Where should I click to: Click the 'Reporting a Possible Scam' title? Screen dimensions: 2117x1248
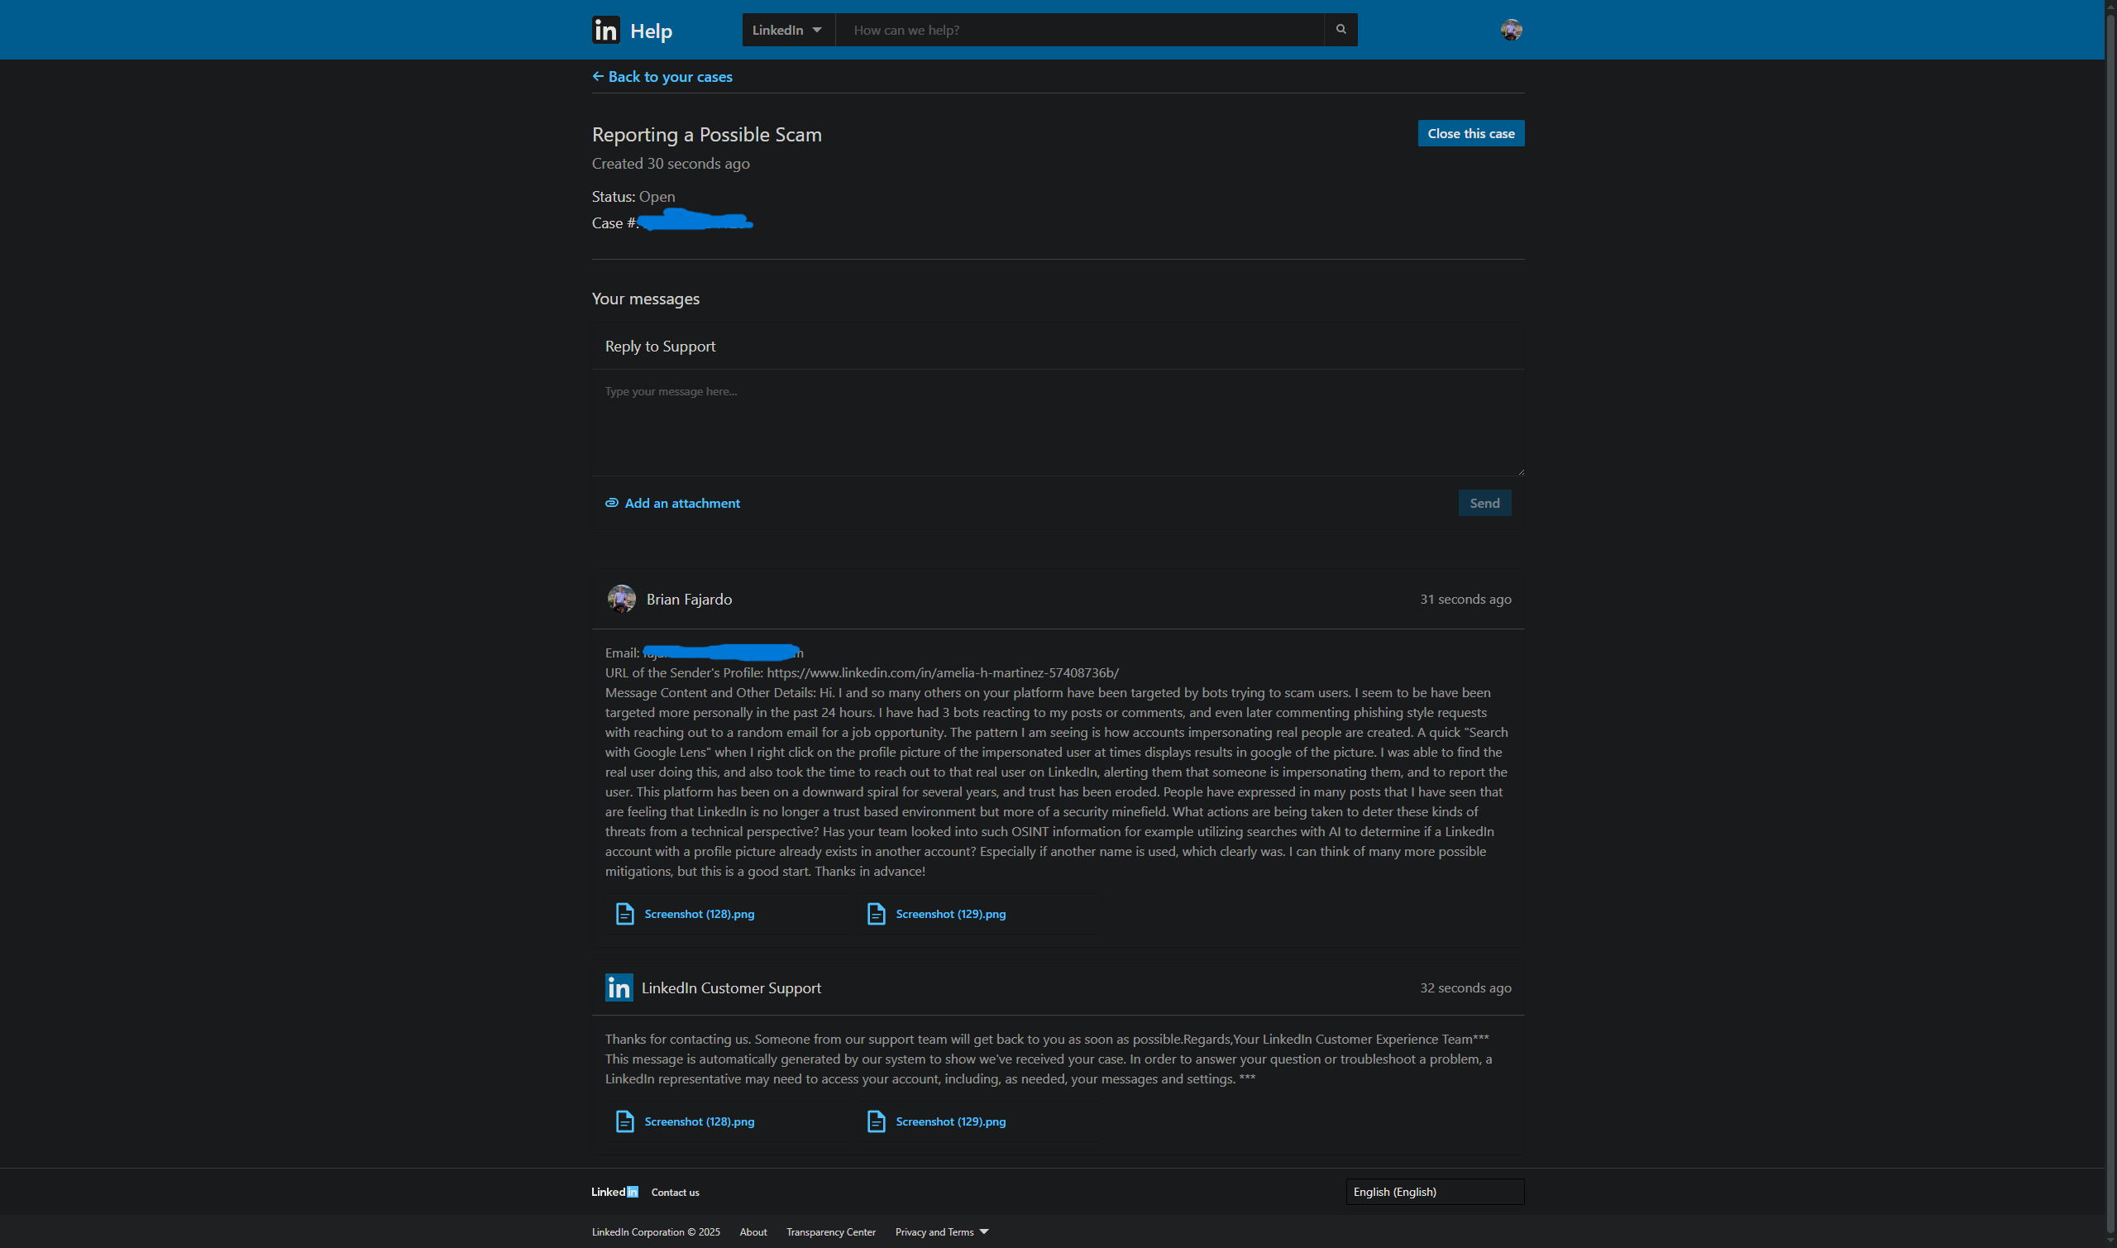(x=707, y=135)
